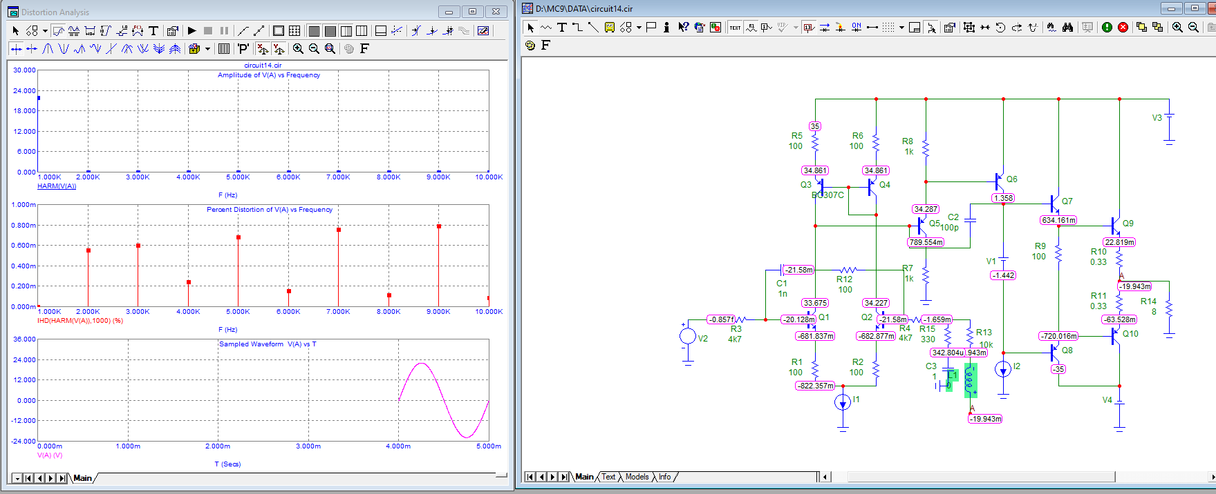Click the Valley cursor function icon
Screen dimensions: 1216x494
point(64,48)
